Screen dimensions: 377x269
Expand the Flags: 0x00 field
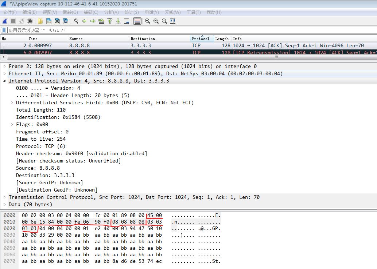point(11,124)
